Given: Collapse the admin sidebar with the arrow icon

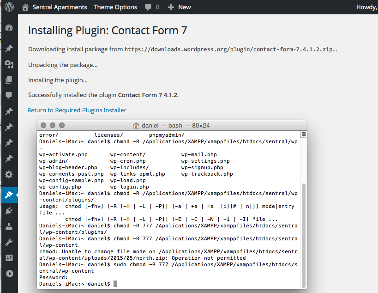Looking at the screenshot, I should click(9, 274).
